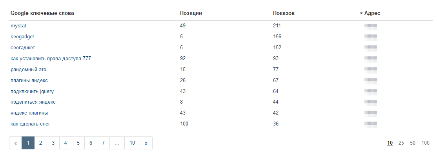Viewport: 437px width, 156px height.
Task: Go to previous page with « arrow
Action: pyautogui.click(x=15, y=143)
